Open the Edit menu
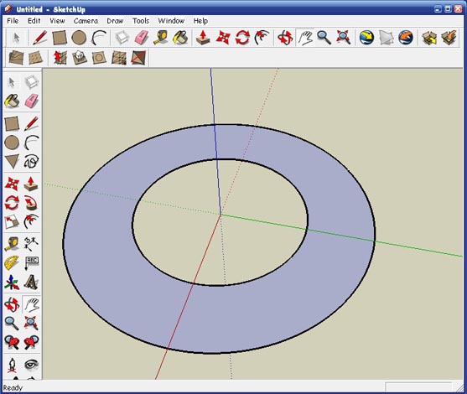This screenshot has height=394, width=467. [34, 21]
